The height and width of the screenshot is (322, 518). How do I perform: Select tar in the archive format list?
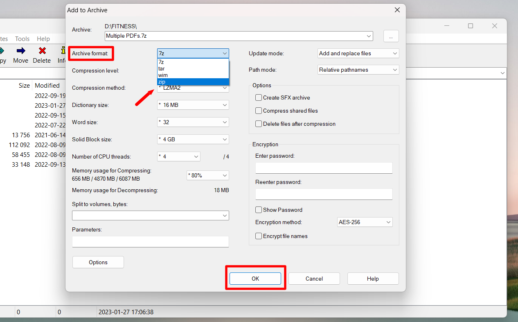(193, 69)
